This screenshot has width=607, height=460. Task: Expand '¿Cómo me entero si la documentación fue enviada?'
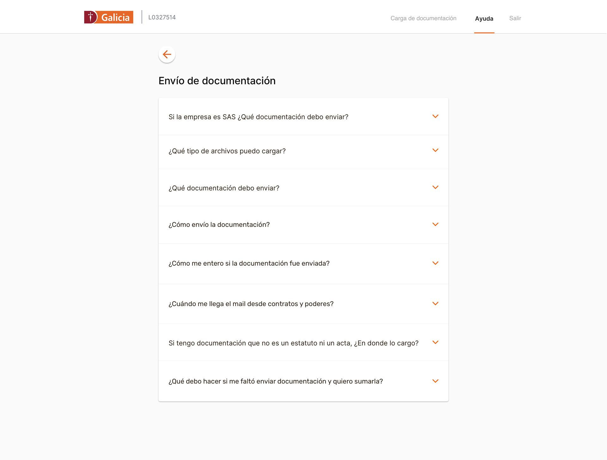(303, 263)
